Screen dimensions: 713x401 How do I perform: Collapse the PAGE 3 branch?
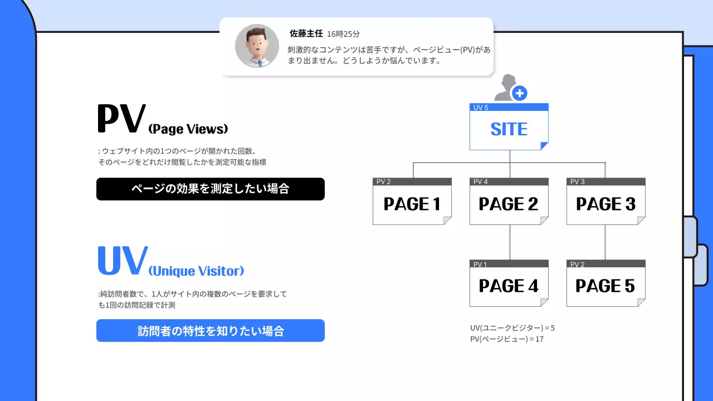pos(605,243)
